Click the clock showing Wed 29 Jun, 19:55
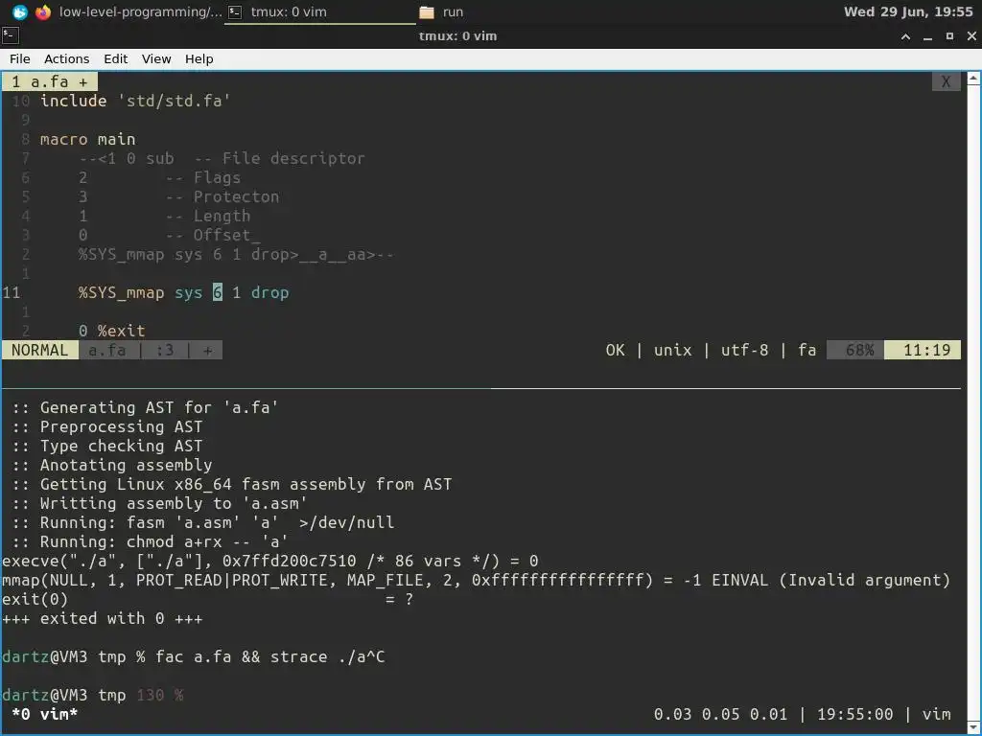This screenshot has height=736, width=982. point(908,11)
